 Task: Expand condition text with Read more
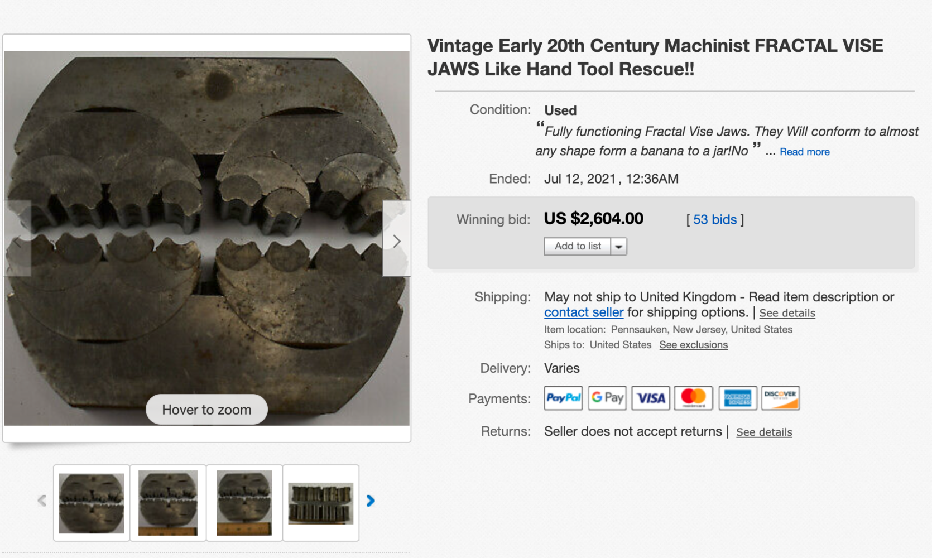click(804, 152)
